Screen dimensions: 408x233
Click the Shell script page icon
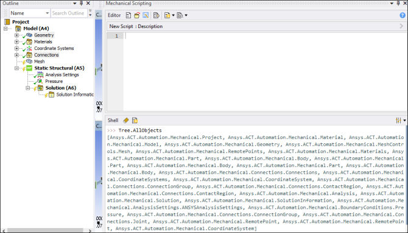pos(135,120)
